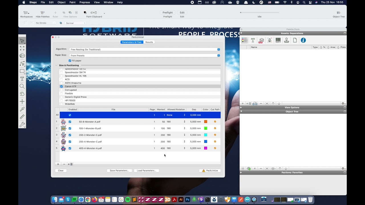Open the Algorithm dropdown
Viewport: 365px width, 205px height.
(145, 50)
